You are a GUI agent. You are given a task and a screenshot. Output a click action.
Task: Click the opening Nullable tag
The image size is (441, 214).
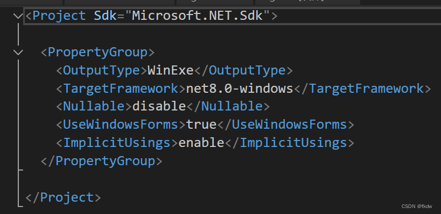point(94,106)
